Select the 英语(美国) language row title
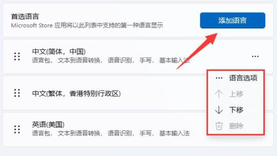277x156 pixels. tap(48, 125)
